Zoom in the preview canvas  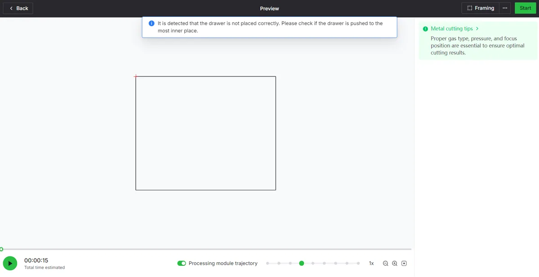click(395, 263)
